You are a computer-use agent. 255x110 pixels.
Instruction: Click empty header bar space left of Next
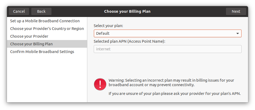pos(192,11)
